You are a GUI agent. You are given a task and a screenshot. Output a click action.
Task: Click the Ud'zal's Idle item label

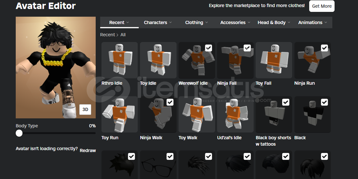229,138
